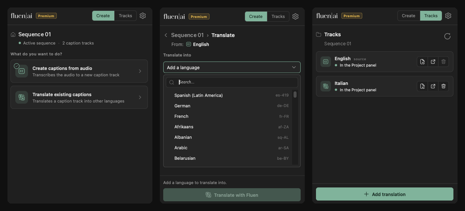
Task: Expand the Add a language dropdown
Action: (232, 67)
